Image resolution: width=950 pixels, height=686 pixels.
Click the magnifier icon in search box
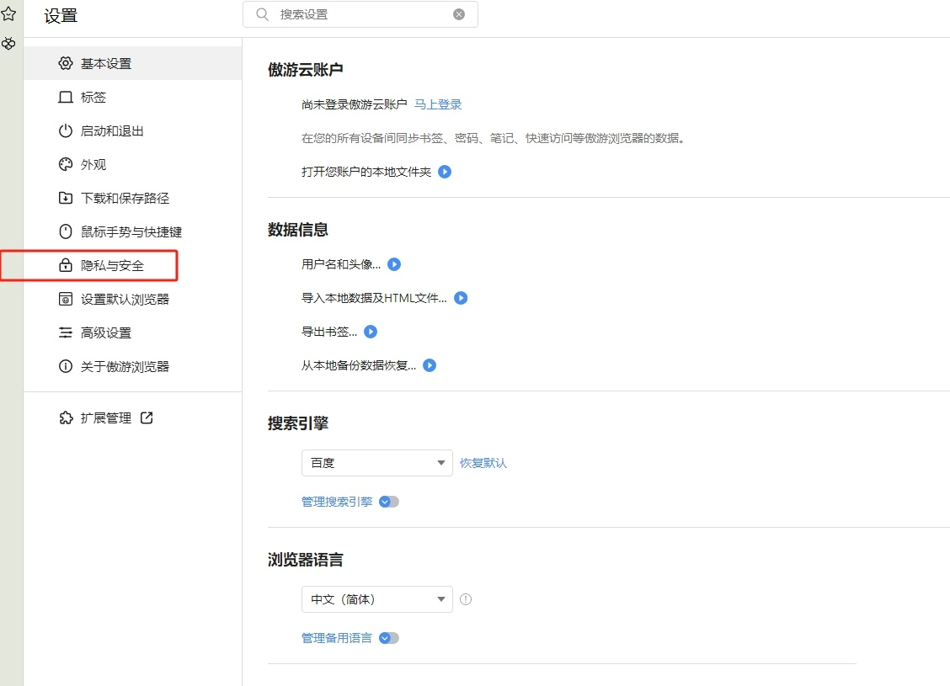262,14
